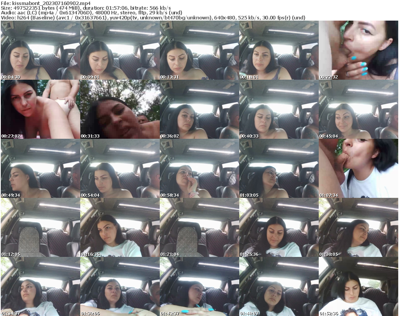Open the frame captured at 00:18:01
This screenshot has width=399, height=316.
[x=279, y=50]
